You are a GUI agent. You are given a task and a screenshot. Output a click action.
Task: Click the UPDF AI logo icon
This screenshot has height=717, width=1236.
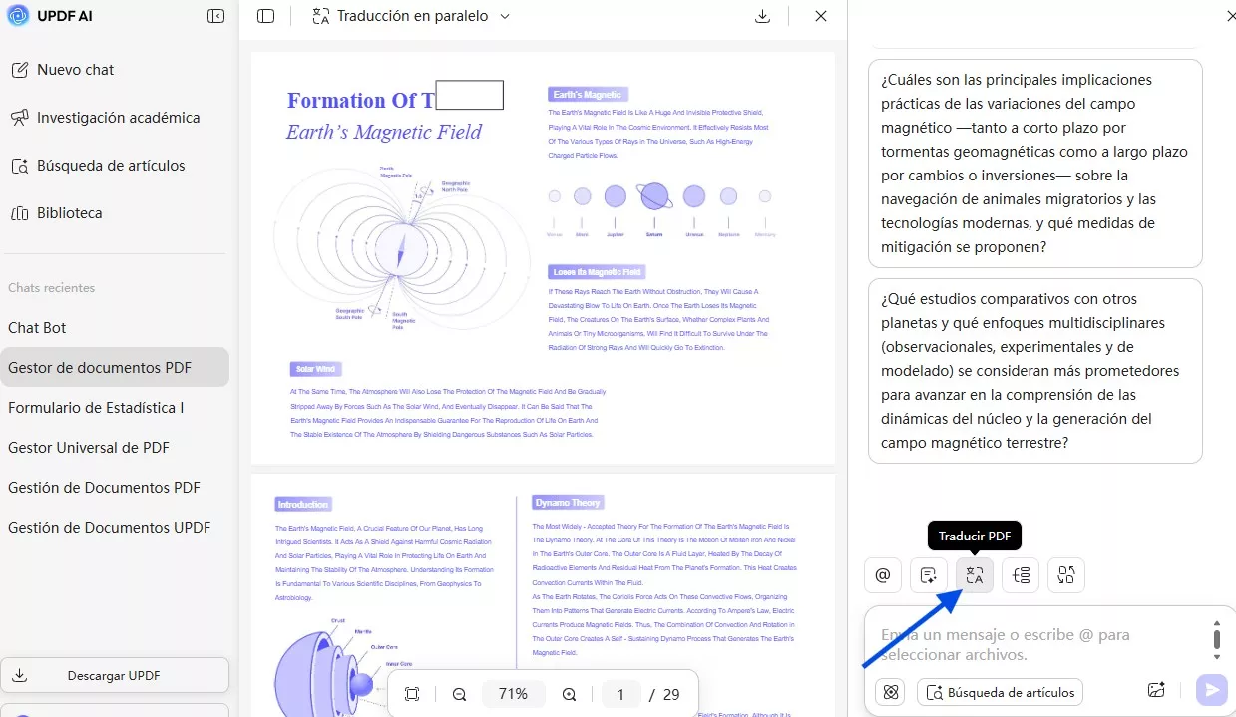pyautogui.click(x=18, y=16)
